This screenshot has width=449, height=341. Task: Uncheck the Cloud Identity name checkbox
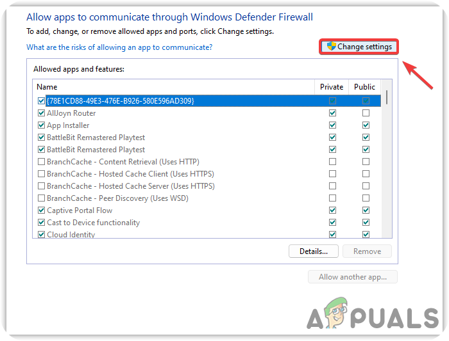[41, 234]
